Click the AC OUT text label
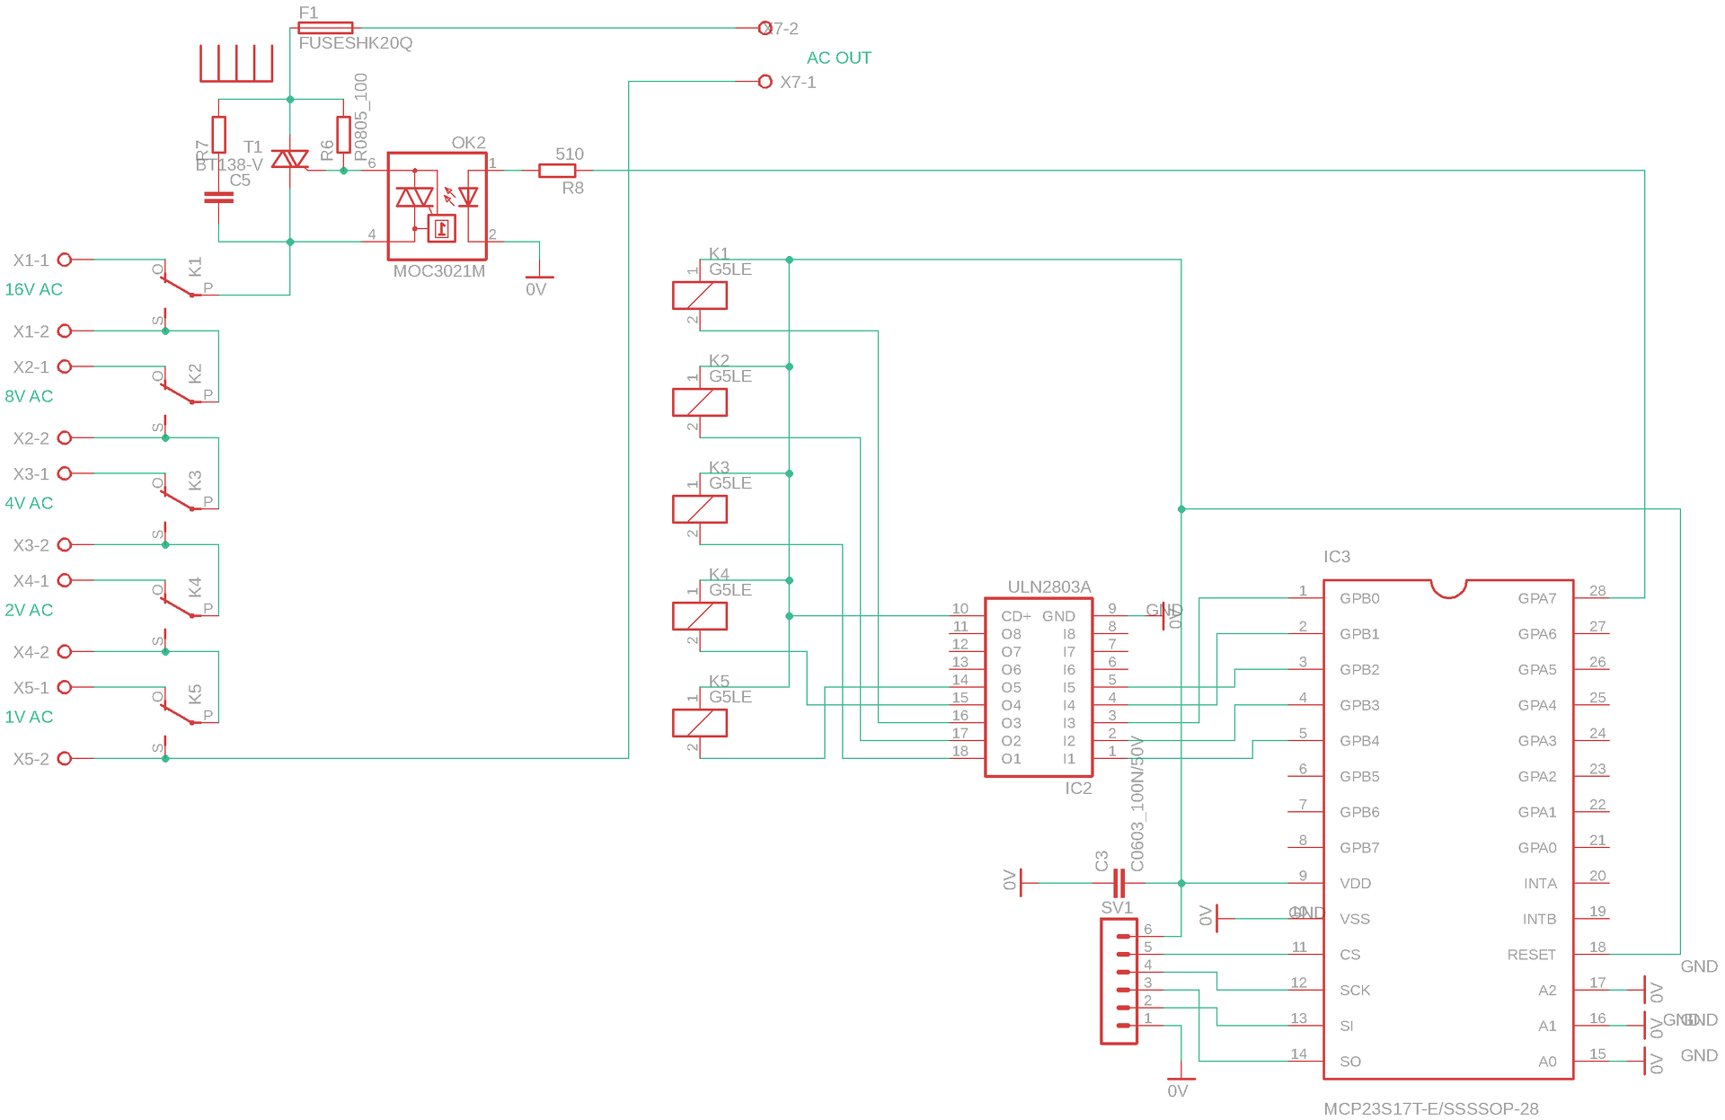Image resolution: width=1725 pixels, height=1120 pixels. (x=838, y=57)
